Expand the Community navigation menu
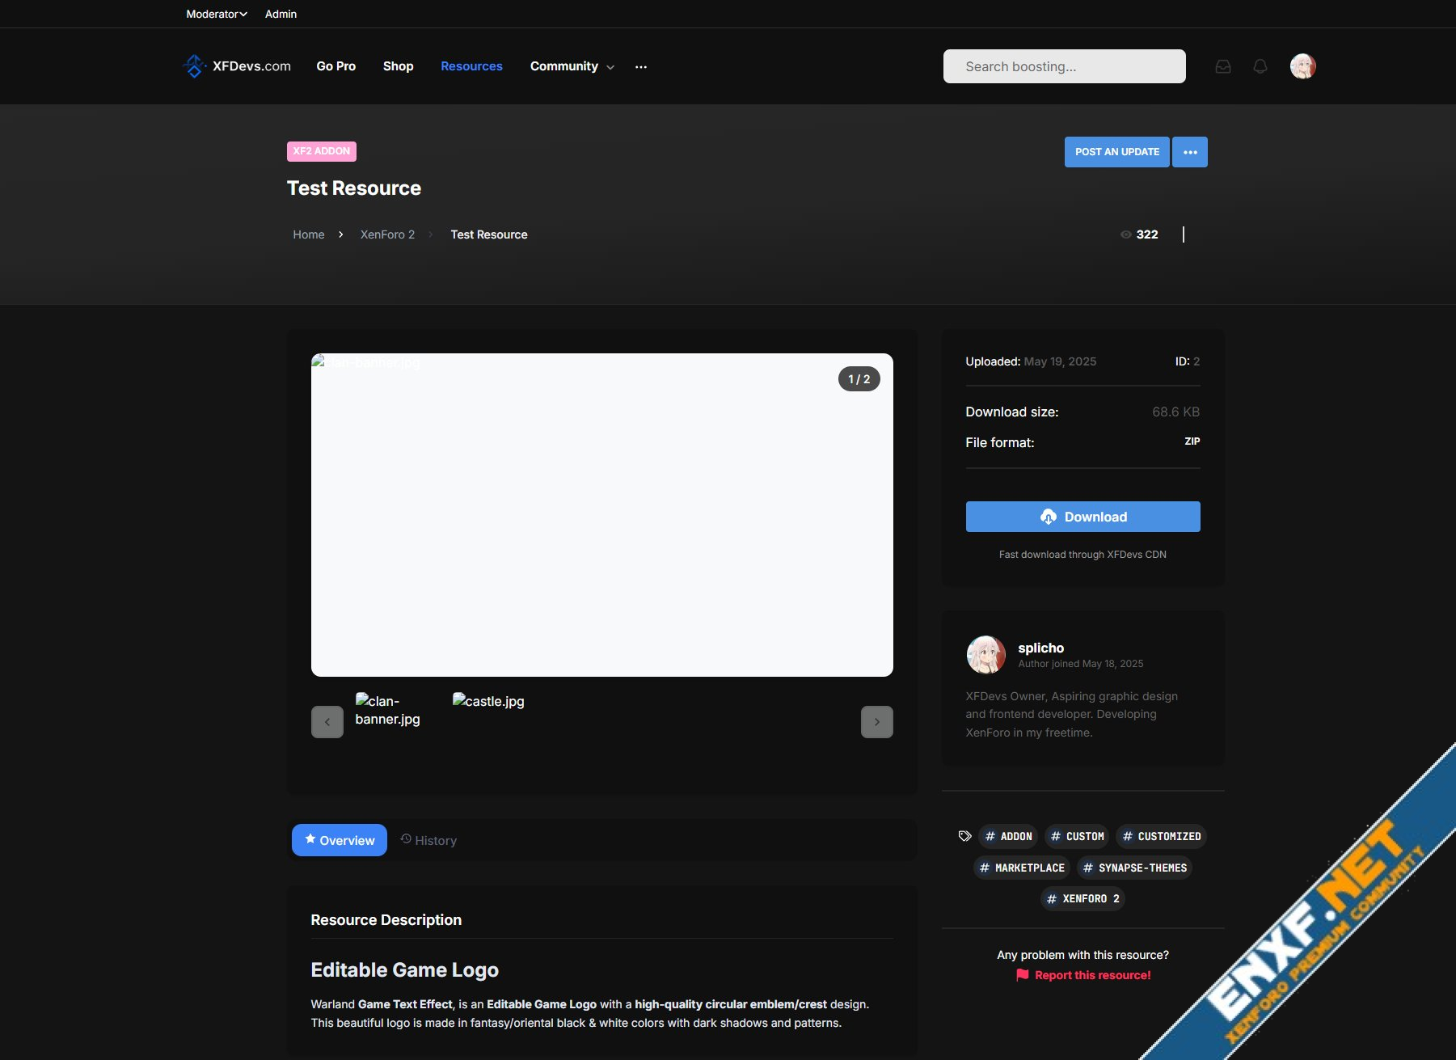The image size is (1456, 1060). pos(572,66)
